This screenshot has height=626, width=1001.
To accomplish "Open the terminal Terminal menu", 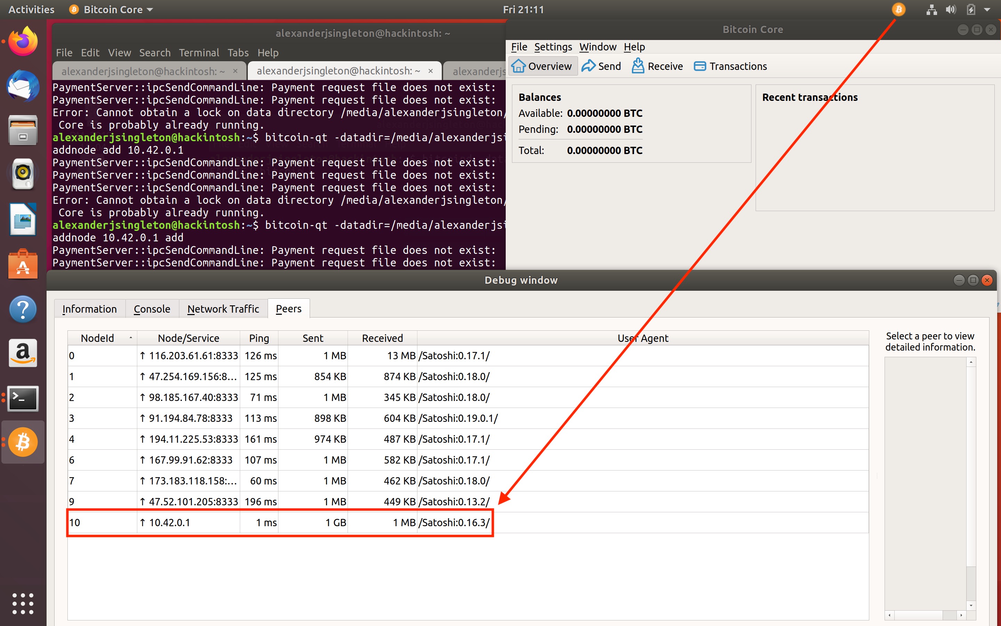I will 199,53.
